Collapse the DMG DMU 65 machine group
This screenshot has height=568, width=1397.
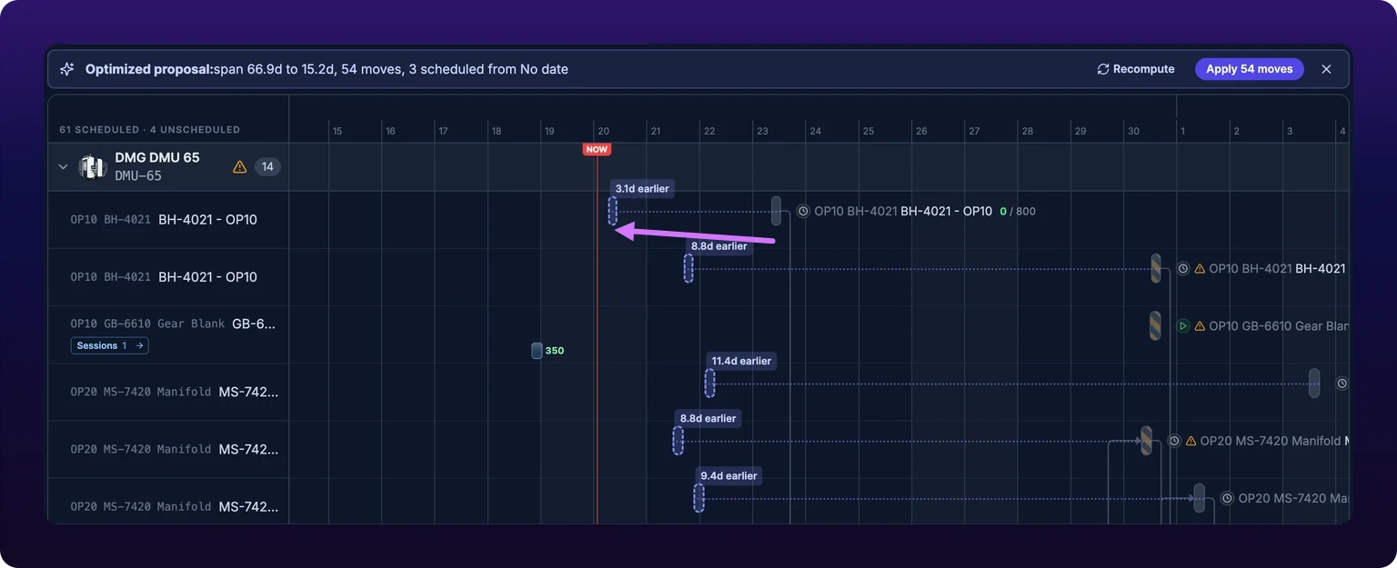coord(64,167)
